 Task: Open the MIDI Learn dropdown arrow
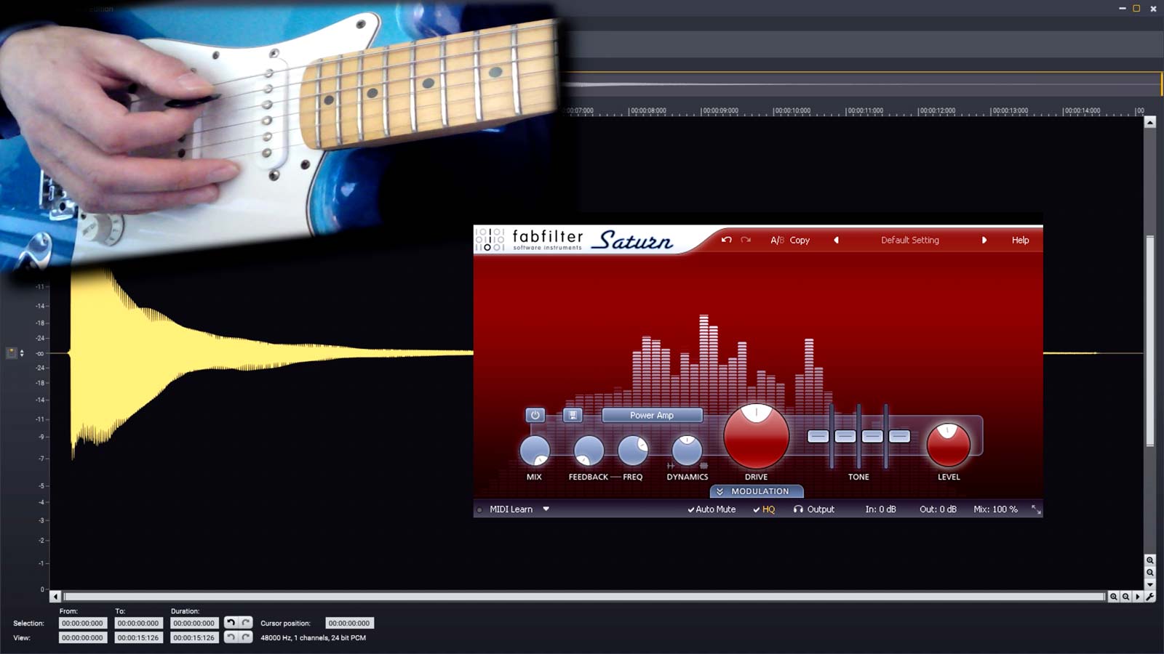pos(546,509)
